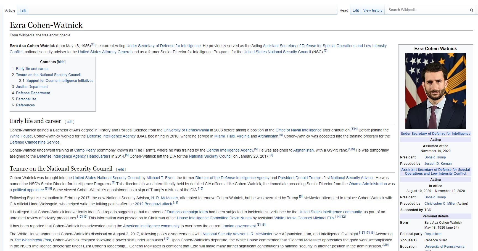Open Trump's campaign team link

(187, 212)
